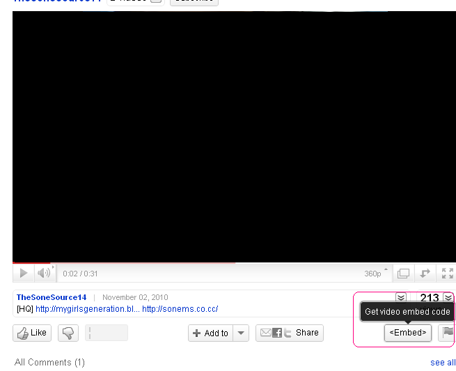Viewport: 456px width, 371px height.
Task: Mute the video using the speaker icon
Action: pyautogui.click(x=44, y=274)
